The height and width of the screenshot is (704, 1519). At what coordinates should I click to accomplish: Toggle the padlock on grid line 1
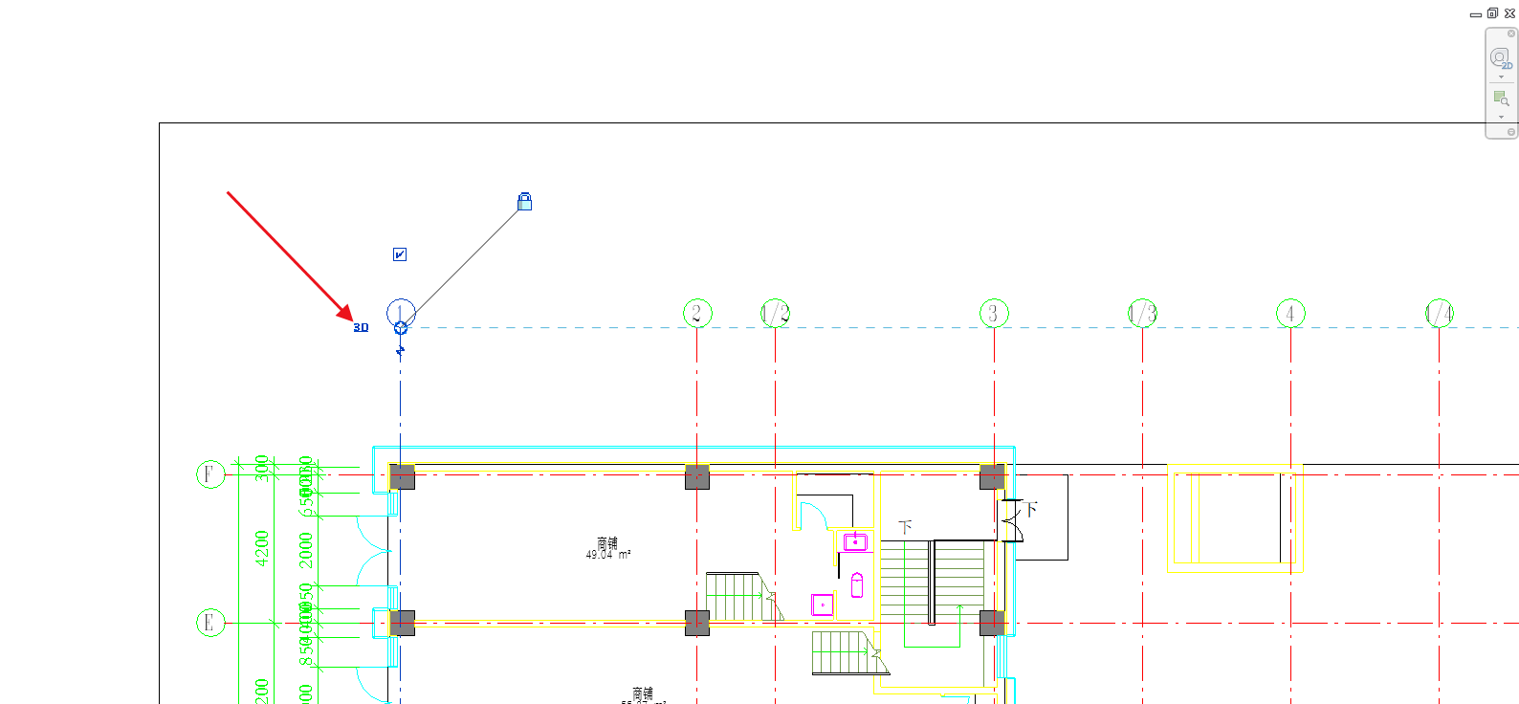(x=524, y=202)
